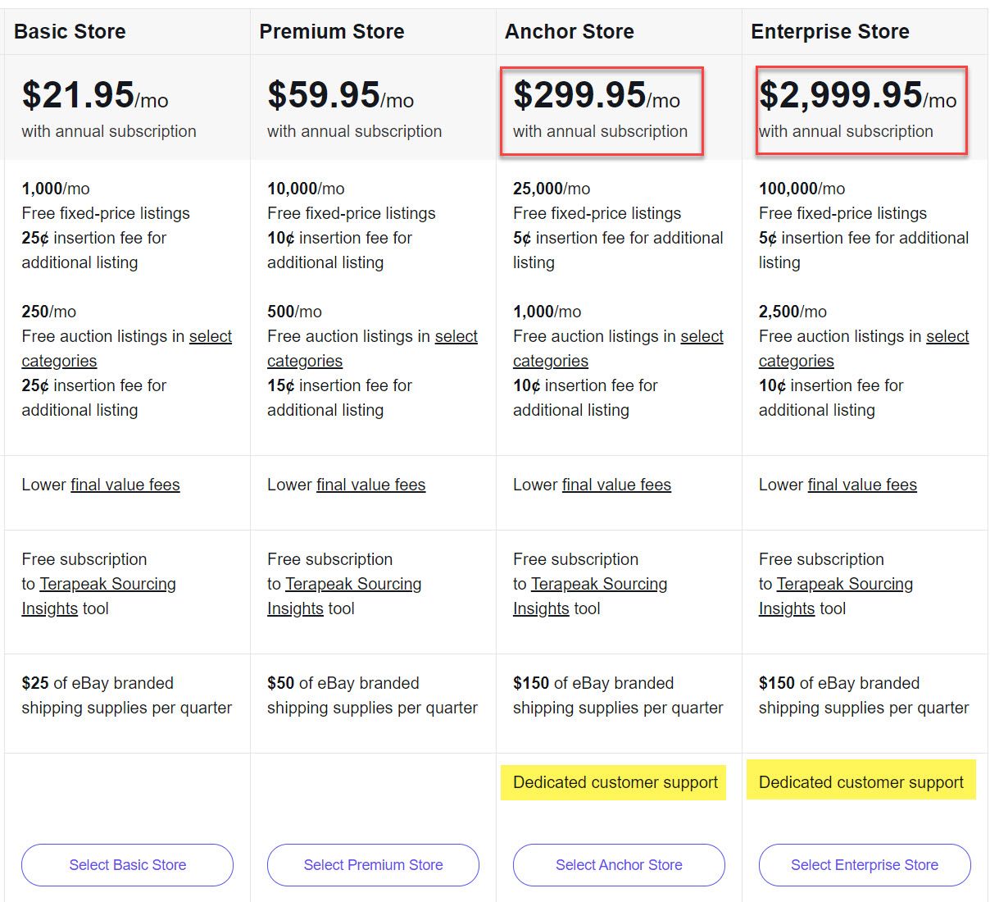This screenshot has height=902, width=990.
Task: Click the Select Premium Store button
Action: click(x=373, y=865)
